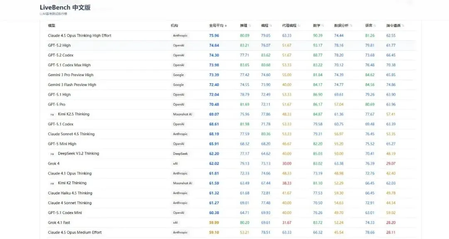Select Claude 4.5 Opus Thinking High Effort model name
Image resolution: width=449 pixels, height=239 pixels.
[x=79, y=35]
